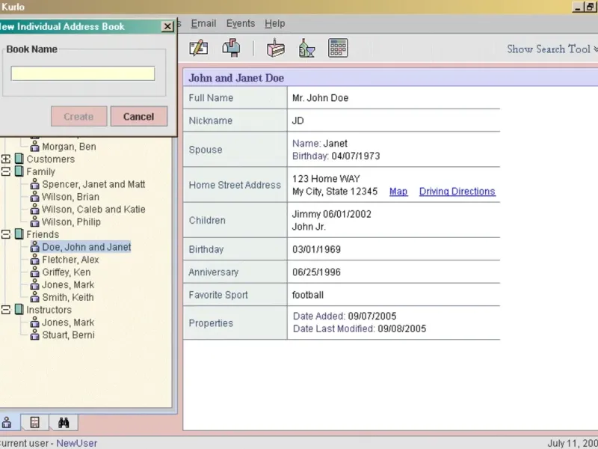The width and height of the screenshot is (598, 449).
Task: Collapse the Friends address book node
Action: (6, 234)
